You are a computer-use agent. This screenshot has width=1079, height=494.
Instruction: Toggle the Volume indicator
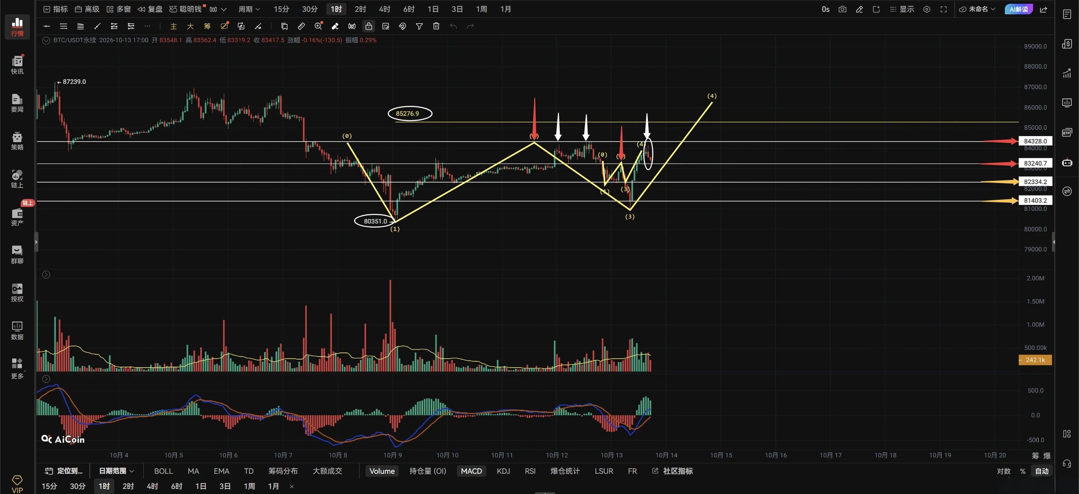pos(382,471)
